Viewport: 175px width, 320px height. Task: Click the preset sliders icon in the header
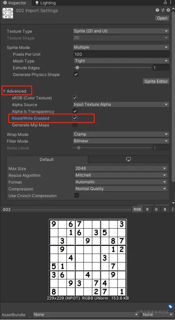click(x=163, y=10)
